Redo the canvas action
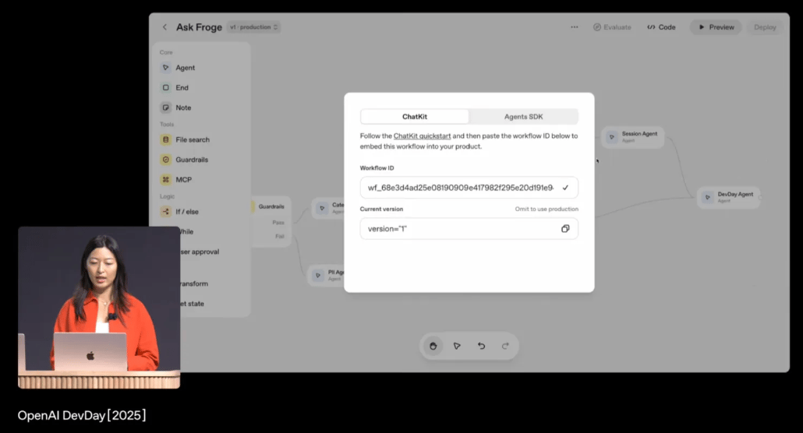This screenshot has height=433, width=803. (505, 346)
